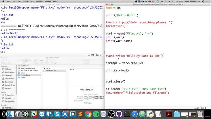Open Skype from the Dock
Viewport: 211px width, 119px height.
[x=57, y=114]
